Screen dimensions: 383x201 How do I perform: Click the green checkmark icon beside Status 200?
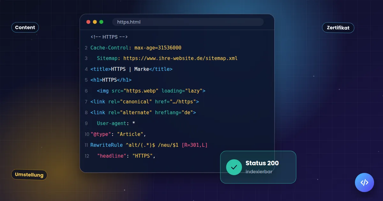pyautogui.click(x=234, y=167)
